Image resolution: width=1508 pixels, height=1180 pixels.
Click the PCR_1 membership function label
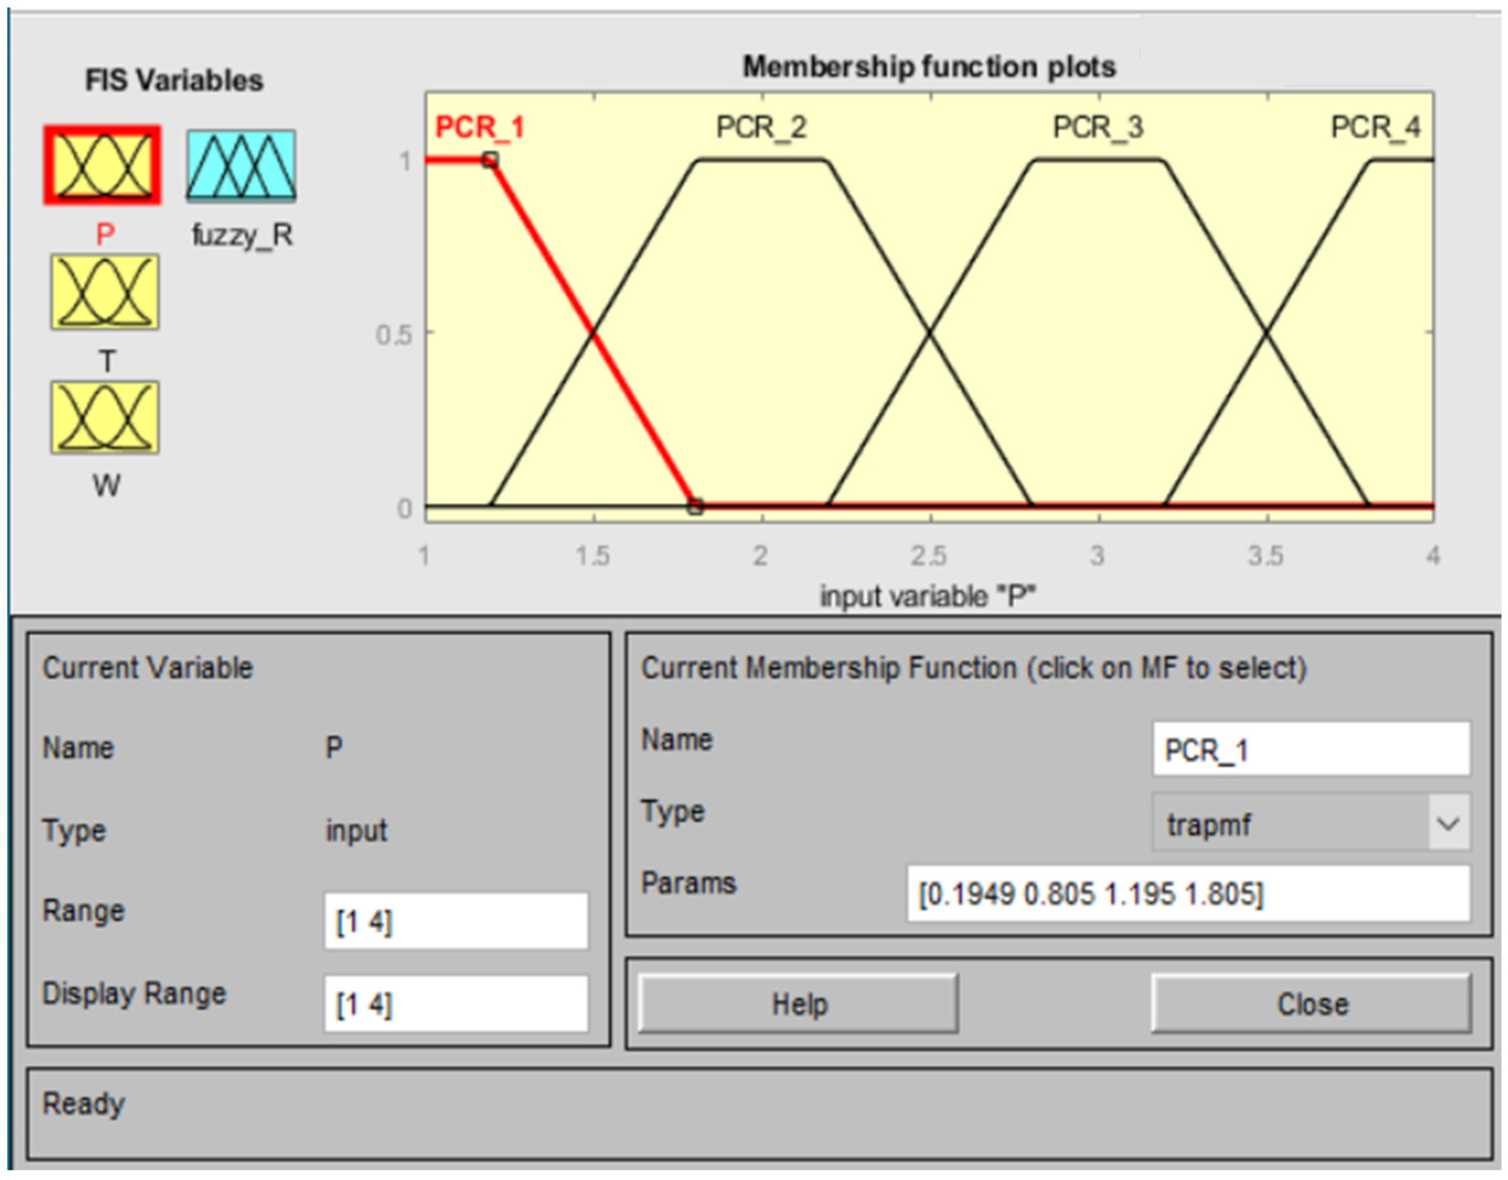(480, 127)
